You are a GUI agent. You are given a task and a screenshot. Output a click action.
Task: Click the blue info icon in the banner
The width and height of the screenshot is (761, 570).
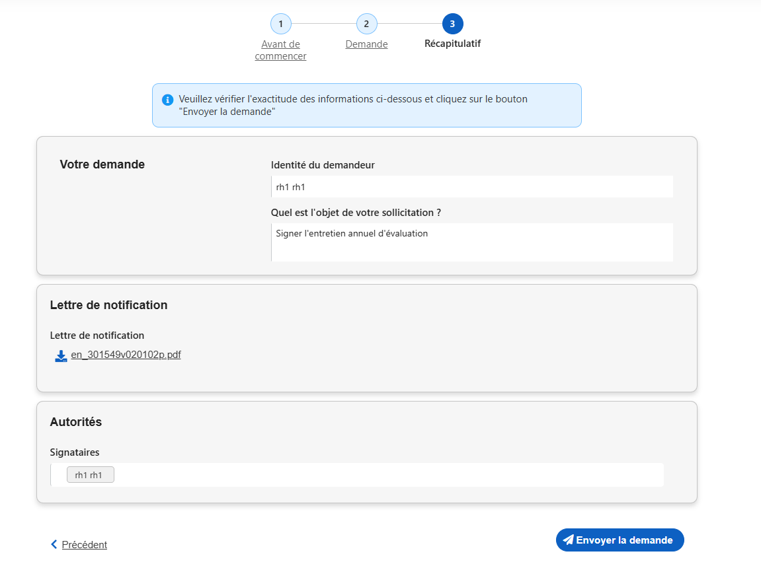(168, 100)
